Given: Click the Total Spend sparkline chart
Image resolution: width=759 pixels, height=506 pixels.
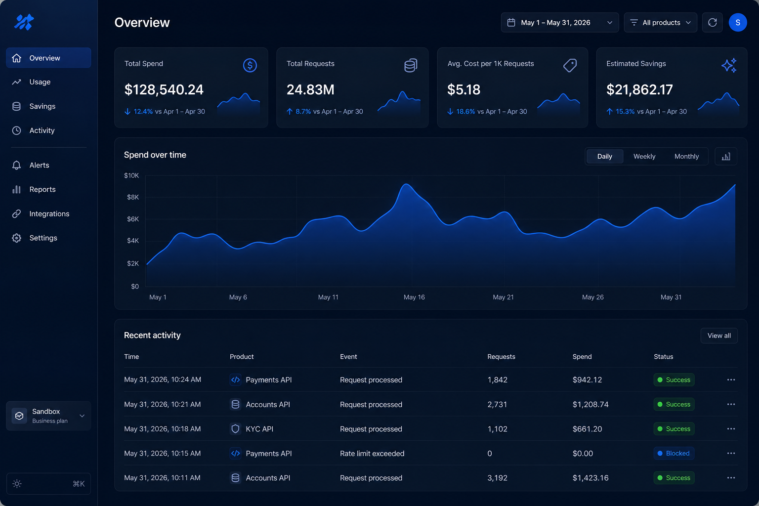Looking at the screenshot, I should click(x=239, y=104).
